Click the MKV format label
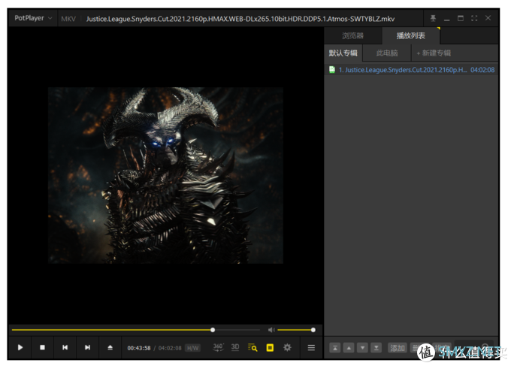Screen dimensions: 511x366 click(68, 19)
